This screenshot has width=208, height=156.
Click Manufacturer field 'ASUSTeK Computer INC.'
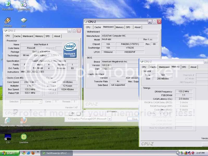pyautogui.click(x=129, y=36)
